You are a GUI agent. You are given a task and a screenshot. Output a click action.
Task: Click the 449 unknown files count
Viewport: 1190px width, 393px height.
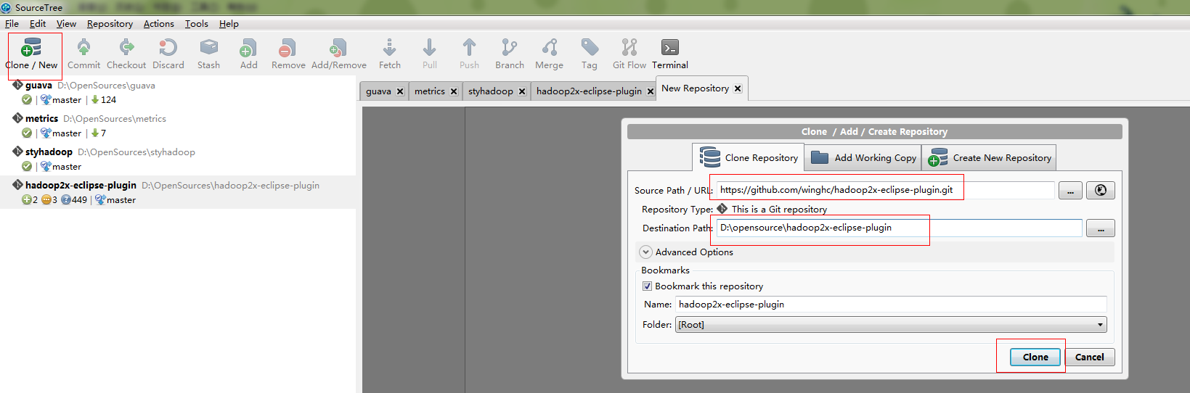pos(79,200)
